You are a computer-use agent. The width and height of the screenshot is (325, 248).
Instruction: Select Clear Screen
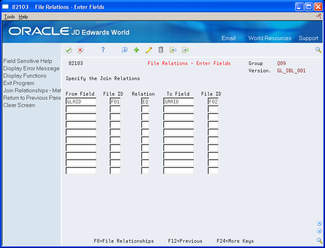click(x=19, y=105)
